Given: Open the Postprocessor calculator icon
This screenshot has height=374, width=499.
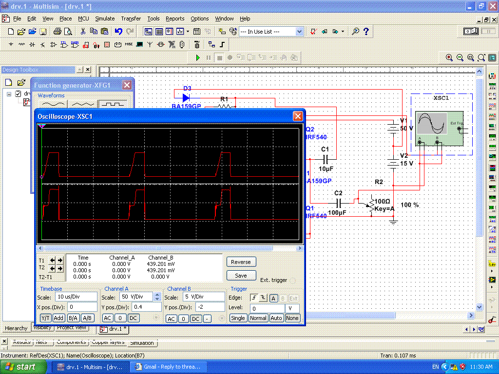Looking at the screenshot, I should (197, 32).
